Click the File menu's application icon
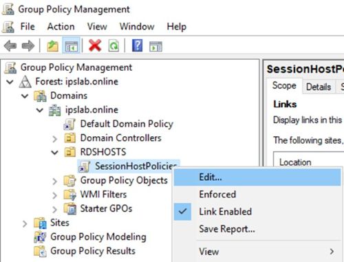Image resolution: width=344 pixels, height=262 pixels. coord(8,27)
